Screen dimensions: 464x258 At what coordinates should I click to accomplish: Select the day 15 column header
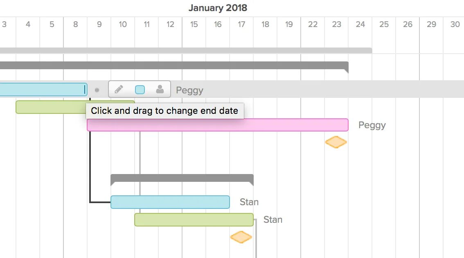point(194,25)
